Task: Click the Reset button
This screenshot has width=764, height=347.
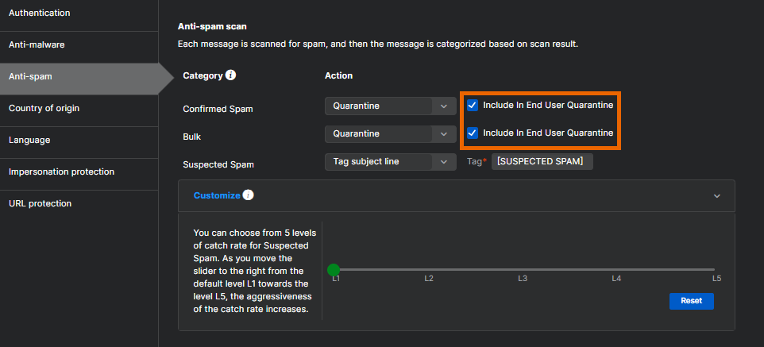Action: coord(691,302)
